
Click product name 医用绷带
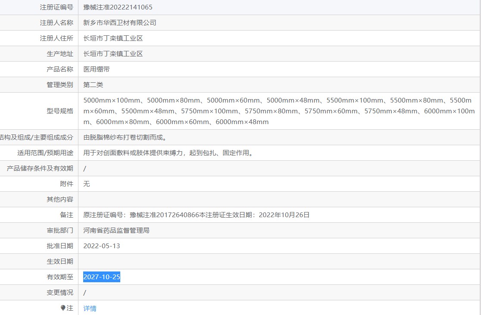(x=96, y=69)
